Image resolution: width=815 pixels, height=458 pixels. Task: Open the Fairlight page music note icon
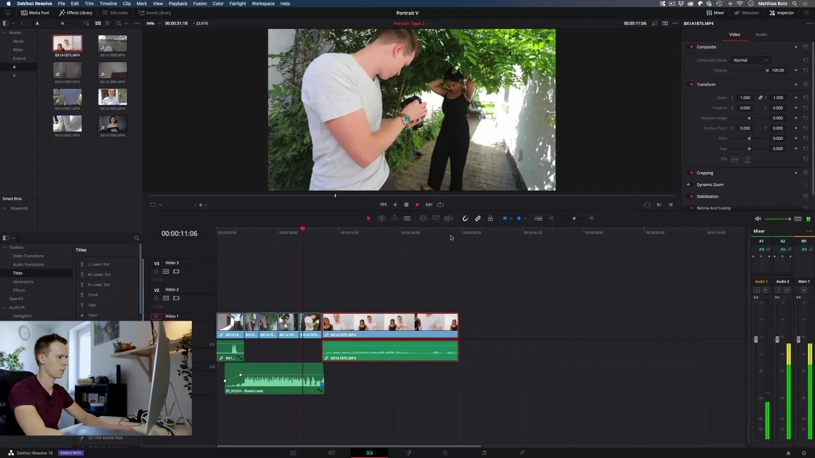pyautogui.click(x=484, y=453)
